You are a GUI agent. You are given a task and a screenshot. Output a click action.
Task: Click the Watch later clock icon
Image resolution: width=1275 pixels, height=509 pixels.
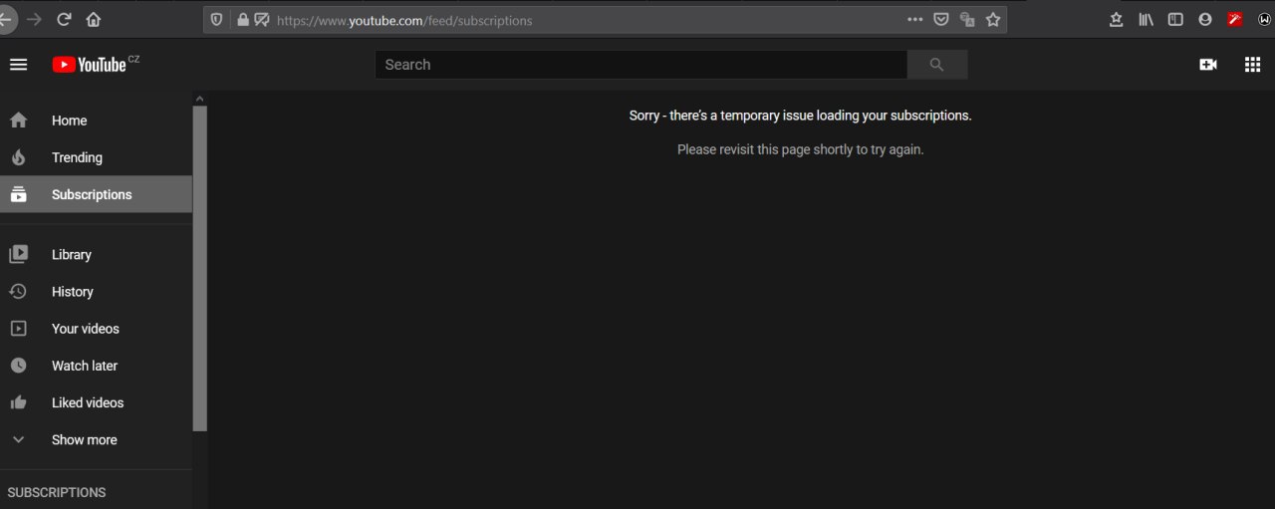click(18, 366)
